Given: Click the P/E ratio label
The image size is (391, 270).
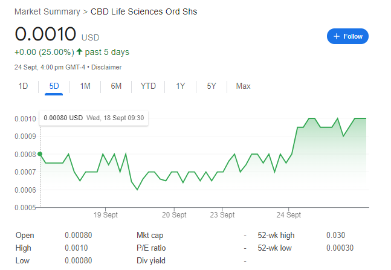Looking at the screenshot, I should point(151,248).
